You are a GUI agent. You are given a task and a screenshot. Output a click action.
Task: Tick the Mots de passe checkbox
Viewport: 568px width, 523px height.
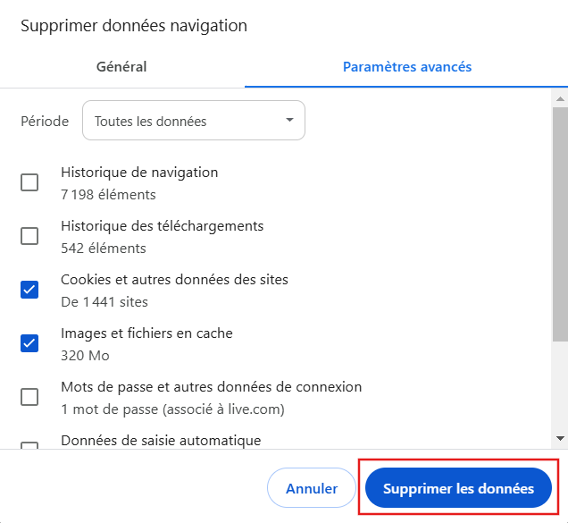29,397
